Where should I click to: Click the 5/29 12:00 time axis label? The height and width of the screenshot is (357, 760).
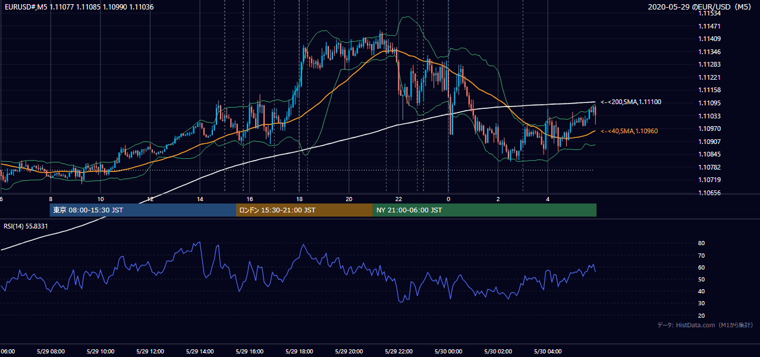pos(150,352)
